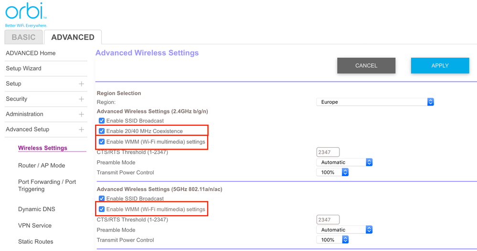Expand Administration plus icon

pyautogui.click(x=81, y=114)
